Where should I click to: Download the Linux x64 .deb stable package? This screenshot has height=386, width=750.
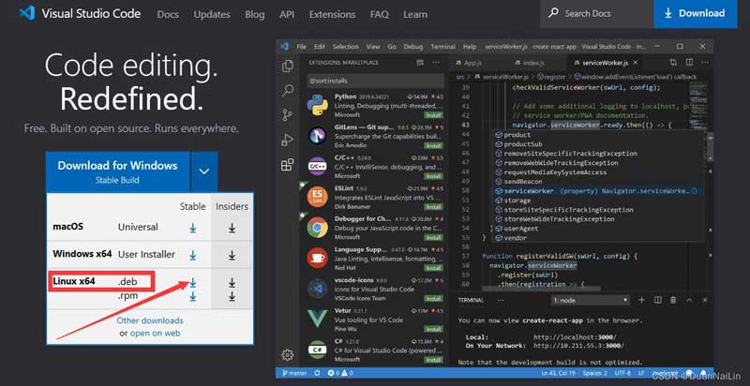pos(193,282)
